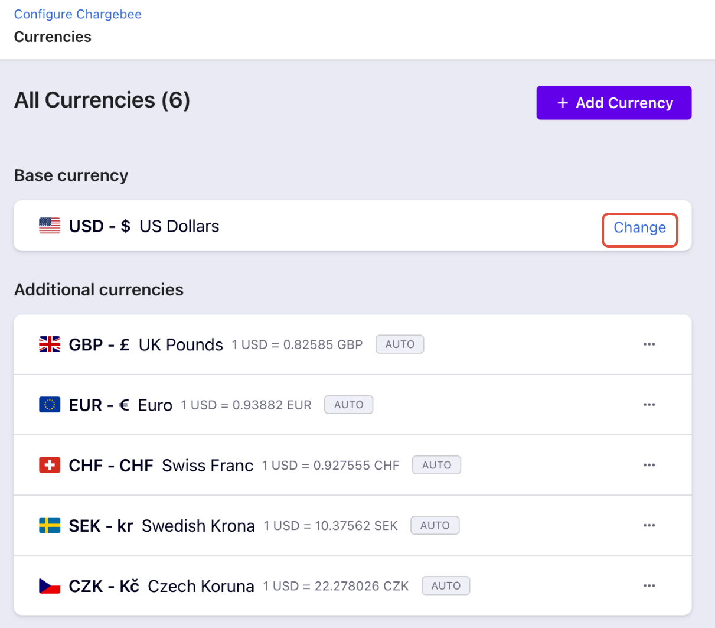Screen dimensions: 715x628
Task: Open the GBP row three-dot menu
Action: (649, 344)
